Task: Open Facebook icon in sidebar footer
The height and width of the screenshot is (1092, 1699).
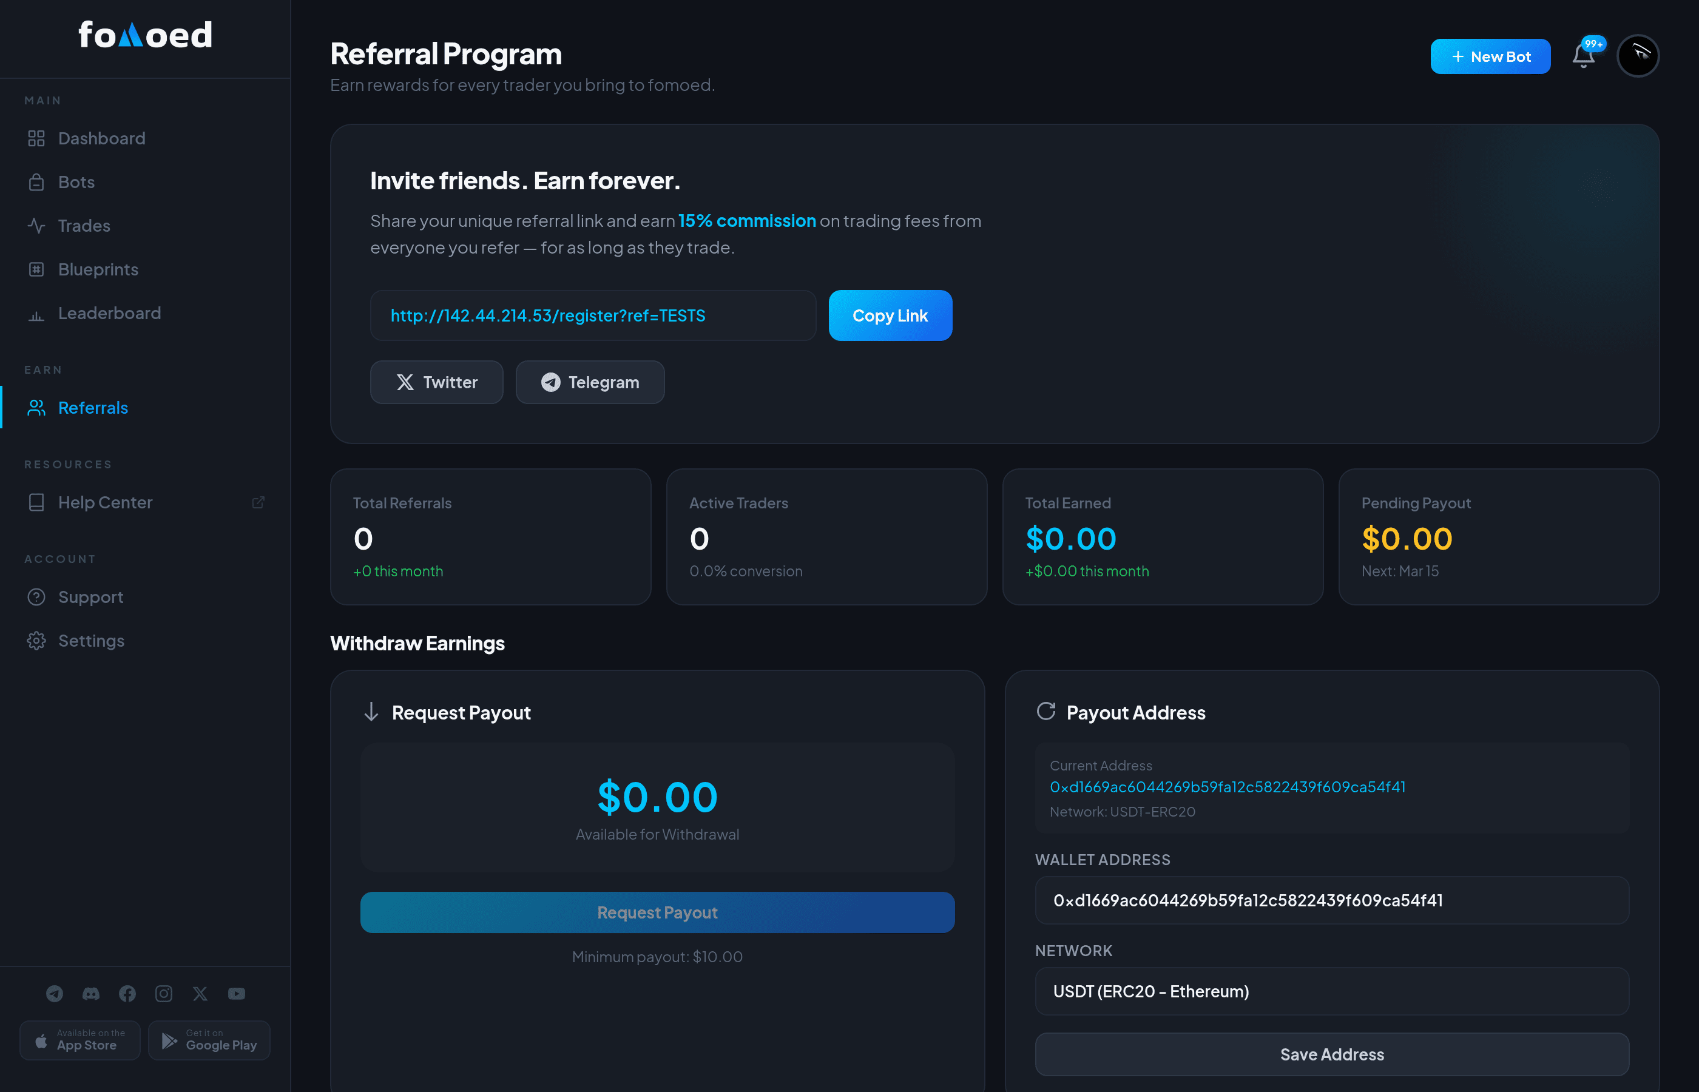Action: point(127,994)
